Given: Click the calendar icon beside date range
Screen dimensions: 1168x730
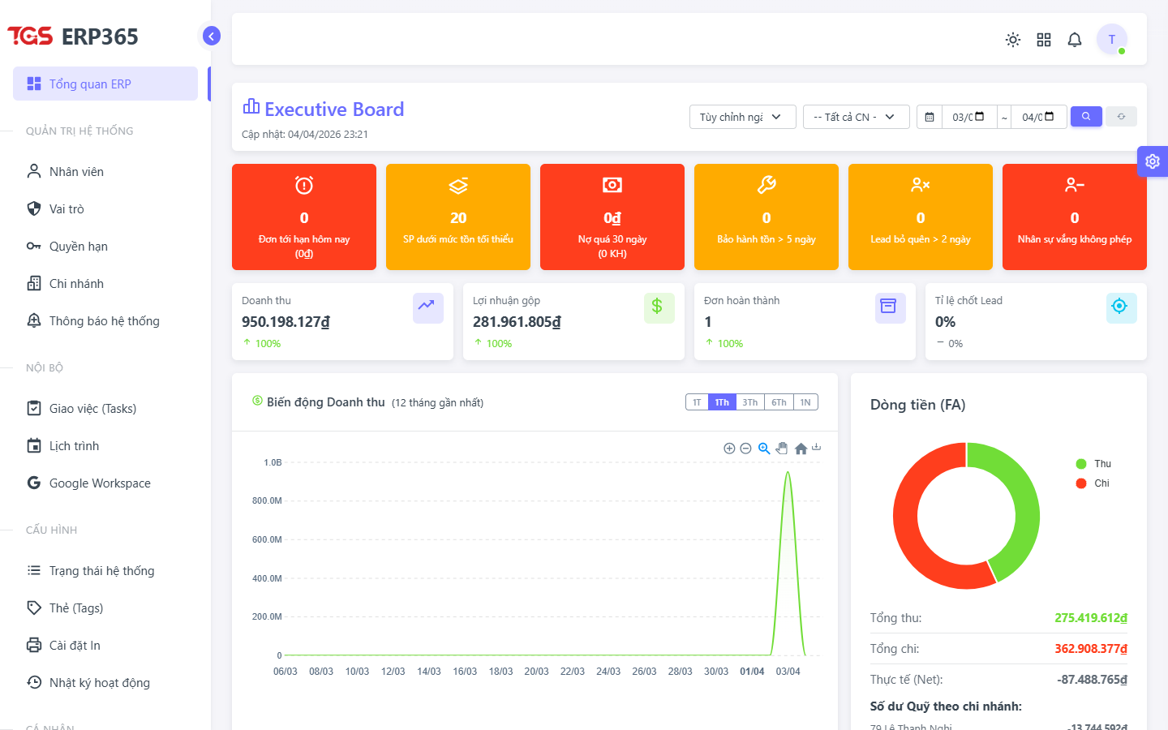Looking at the screenshot, I should (x=930, y=117).
